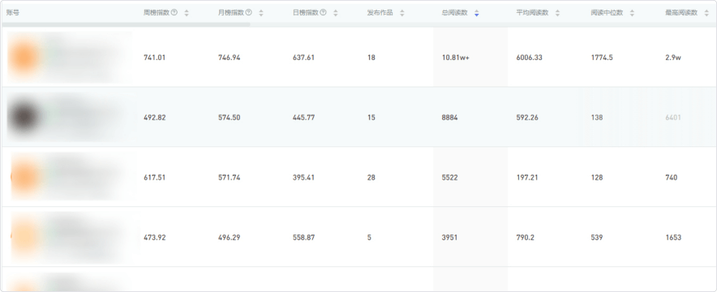Viewport: 717px width, 292px height.
Task: Select the weekly index value 473.92
Action: 155,237
